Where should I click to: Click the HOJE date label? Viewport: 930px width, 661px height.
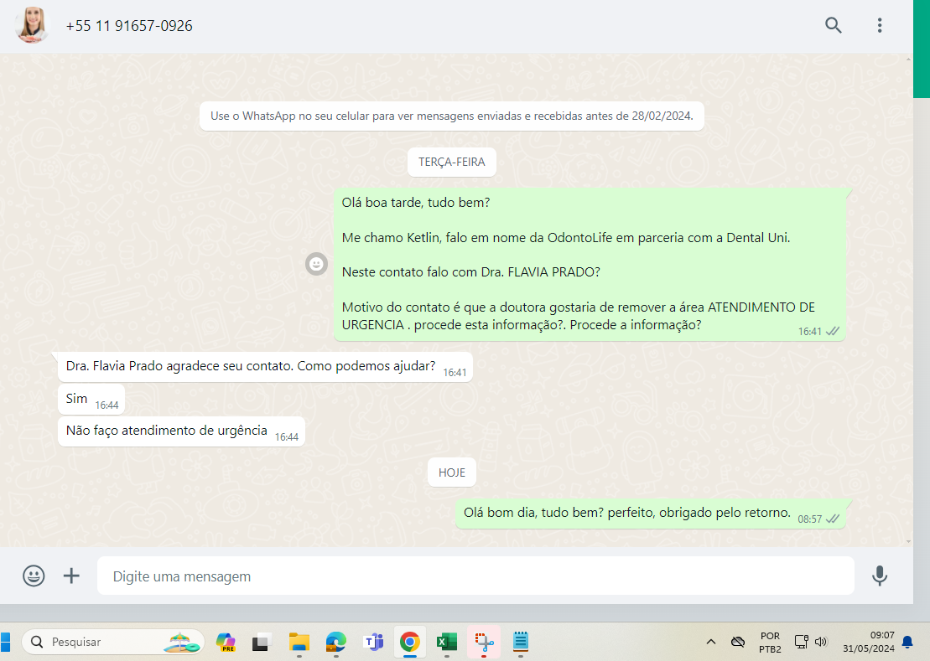click(x=452, y=473)
